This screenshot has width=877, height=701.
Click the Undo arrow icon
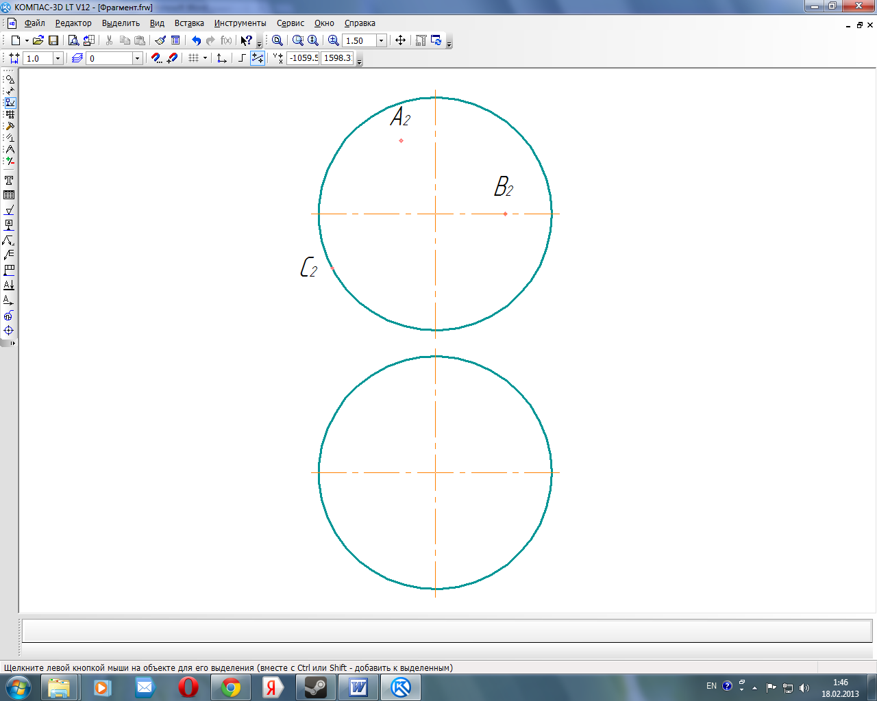pyautogui.click(x=196, y=40)
